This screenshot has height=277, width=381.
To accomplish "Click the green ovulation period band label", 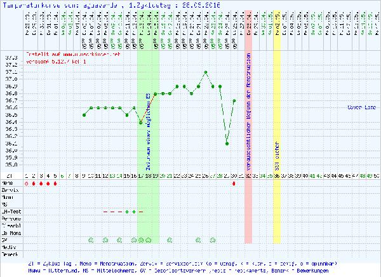I will [x=147, y=127].
